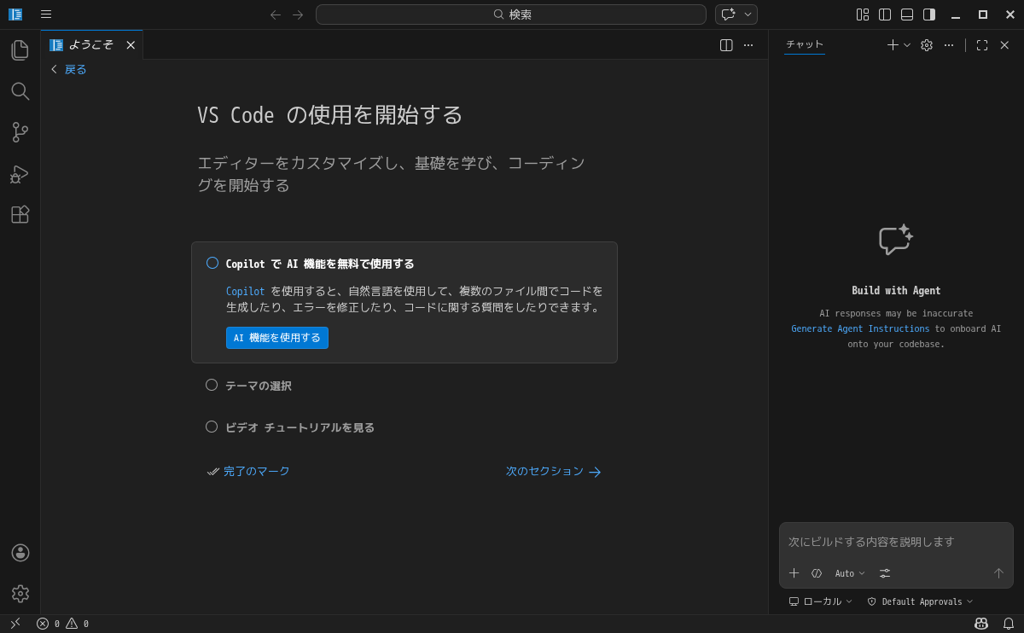Image resolution: width=1024 pixels, height=633 pixels.
Task: Toggle chat with the title bar Copilot icon
Action: coord(728,15)
